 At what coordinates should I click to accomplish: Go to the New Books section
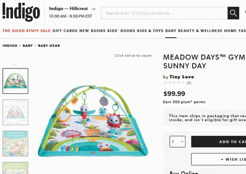(92, 31)
